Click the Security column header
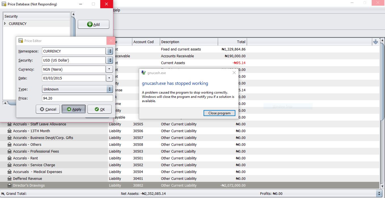This screenshot has width=385, height=198. 36,16
